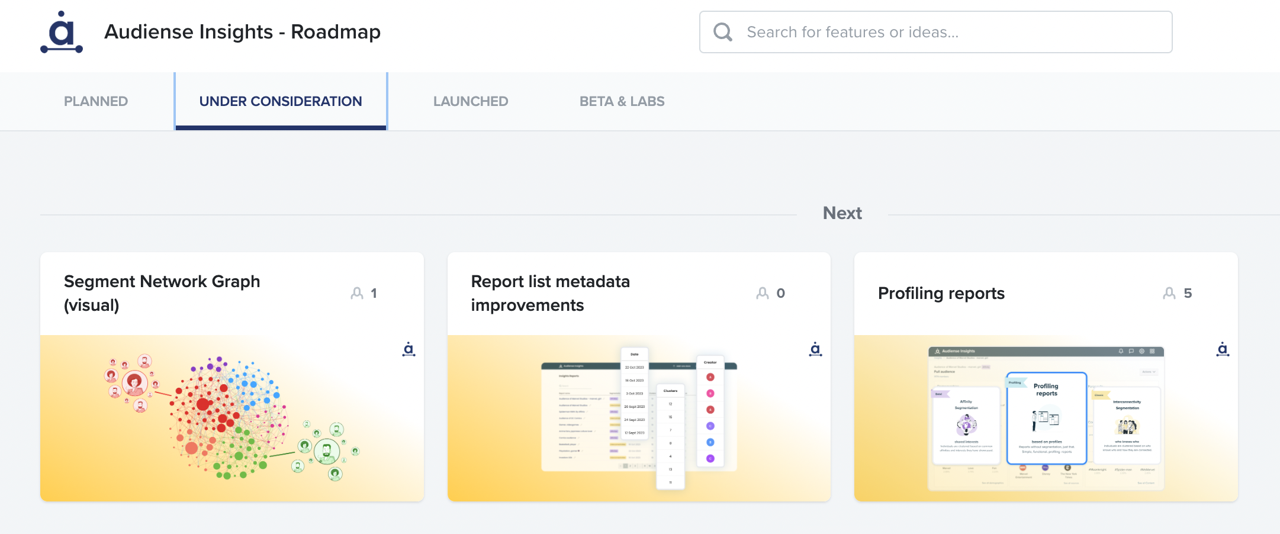This screenshot has height=534, width=1280.
Task: Click the vote count '5' on Profiling reports
Action: 1188,293
